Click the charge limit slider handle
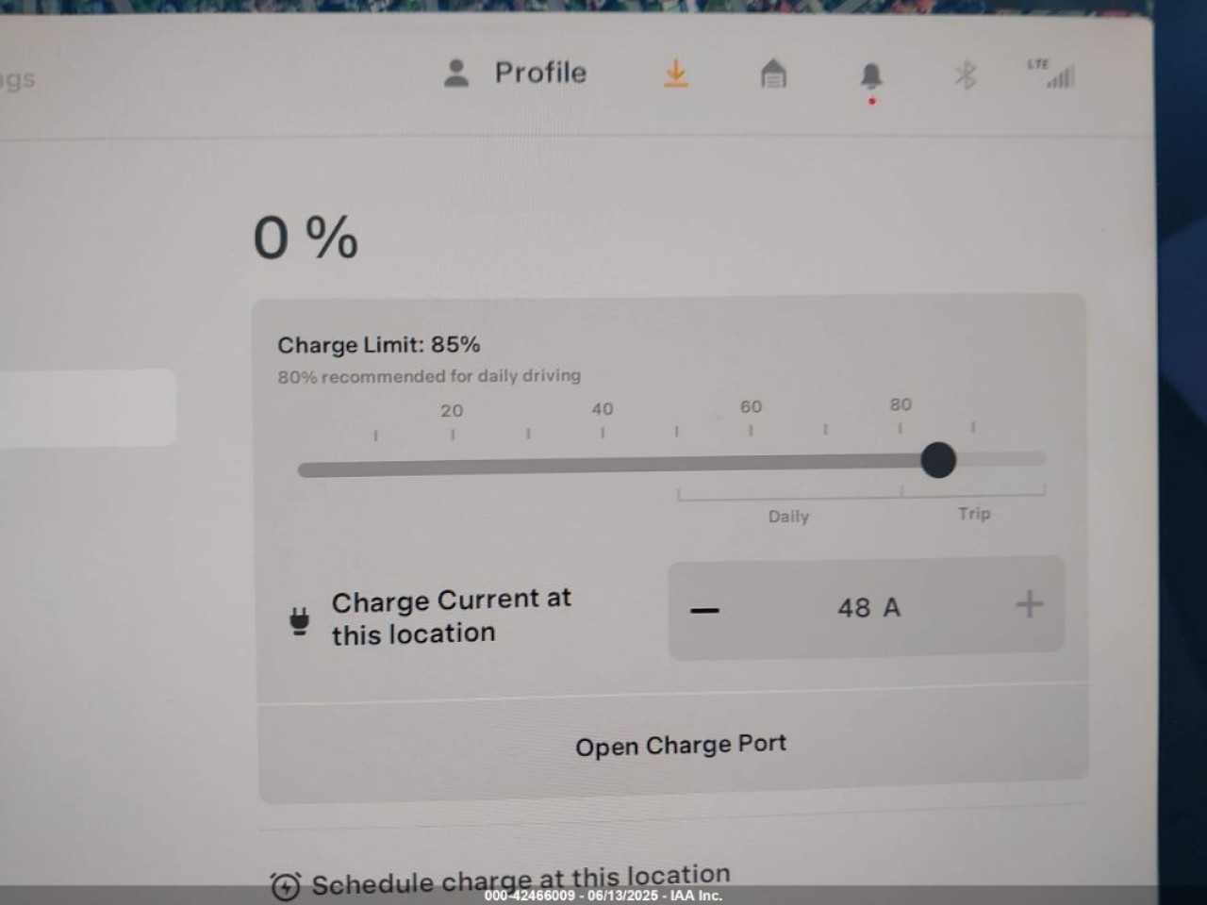1207x905 pixels. click(938, 460)
